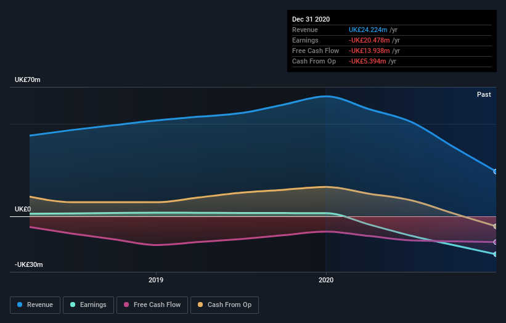The width and height of the screenshot is (506, 323).
Task: Click the UK£70m y-axis label
Action: click(28, 80)
